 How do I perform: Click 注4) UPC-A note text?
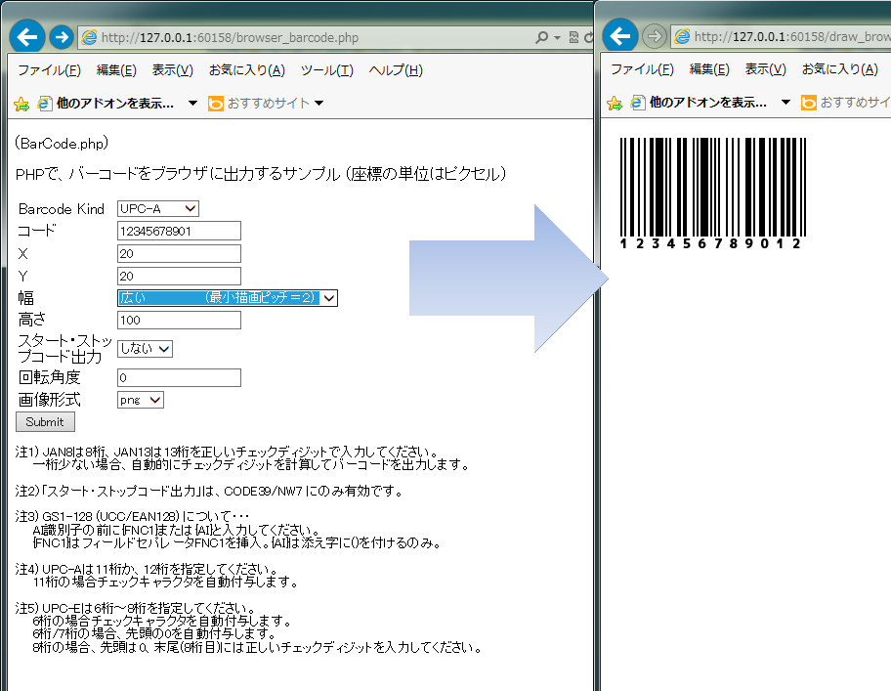(157, 576)
